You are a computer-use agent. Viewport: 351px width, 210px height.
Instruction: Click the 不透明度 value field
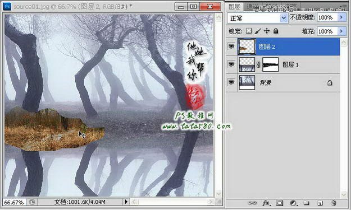(327, 17)
